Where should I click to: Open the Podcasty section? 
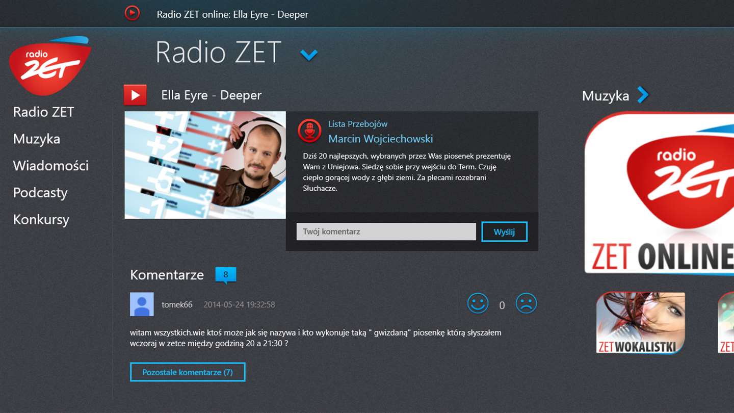pyautogui.click(x=40, y=193)
